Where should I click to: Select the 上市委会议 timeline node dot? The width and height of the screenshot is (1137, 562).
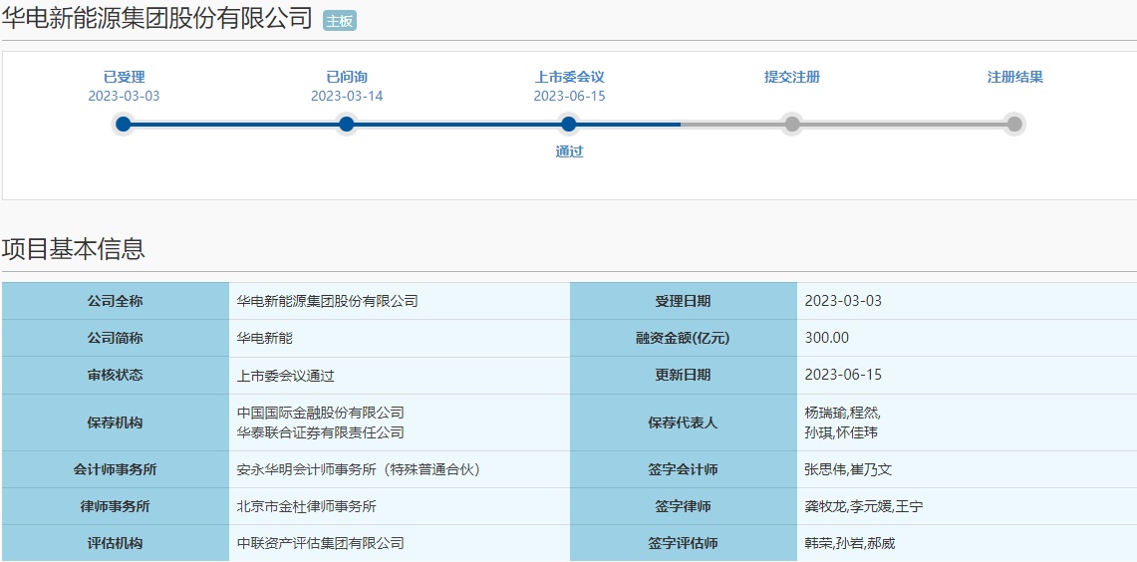[569, 125]
